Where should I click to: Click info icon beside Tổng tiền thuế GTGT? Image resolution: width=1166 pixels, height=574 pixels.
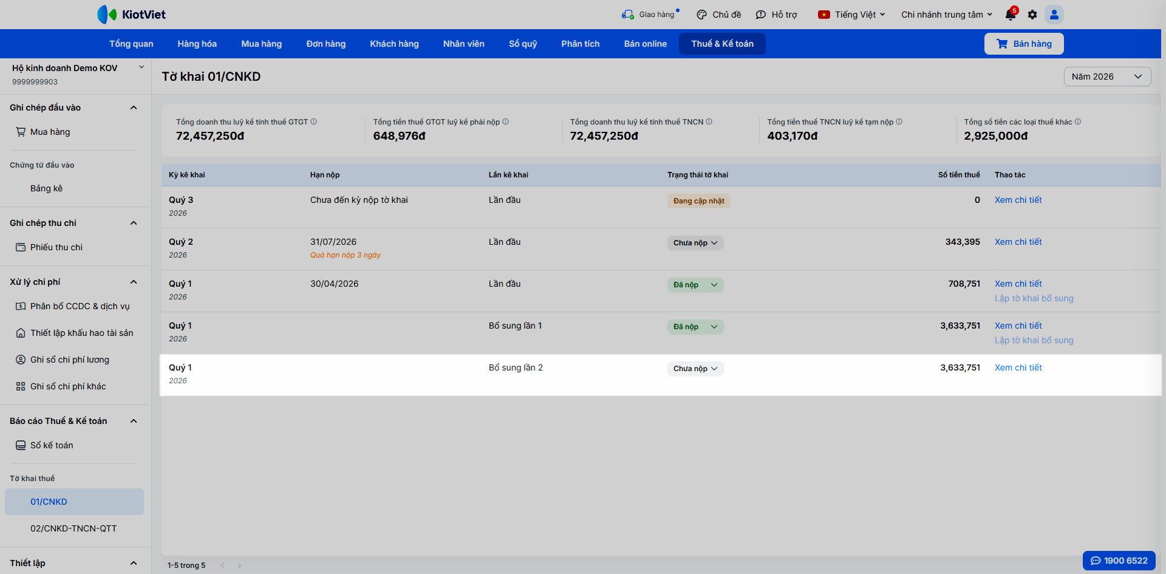coord(505,121)
